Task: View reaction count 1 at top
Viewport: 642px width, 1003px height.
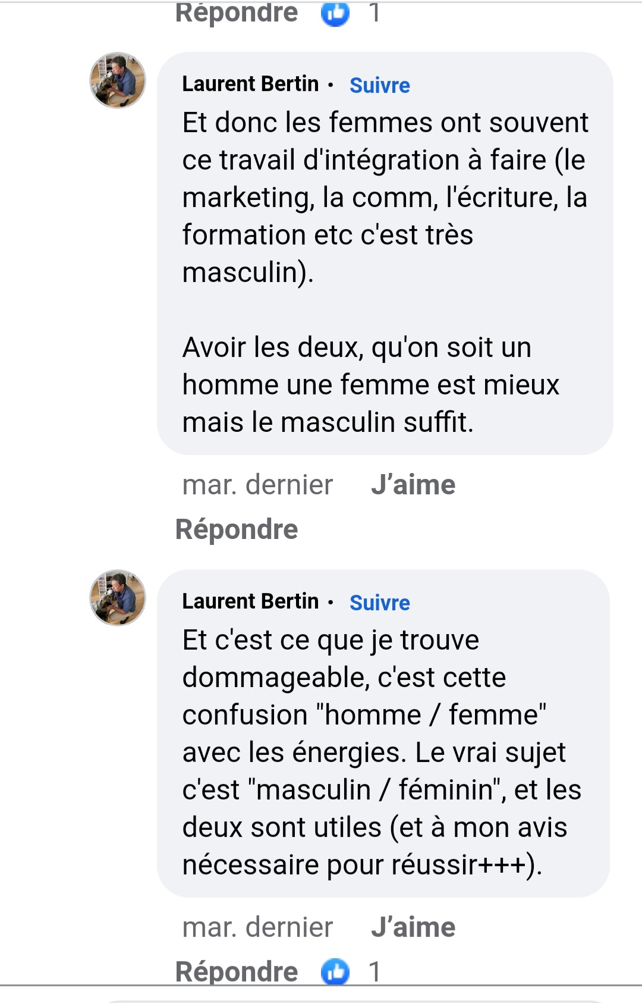Action: click(x=374, y=13)
